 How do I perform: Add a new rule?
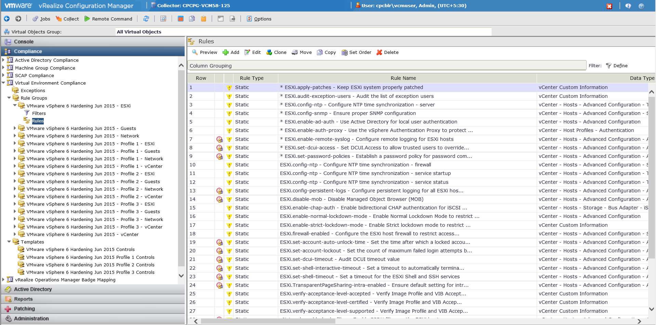point(231,52)
